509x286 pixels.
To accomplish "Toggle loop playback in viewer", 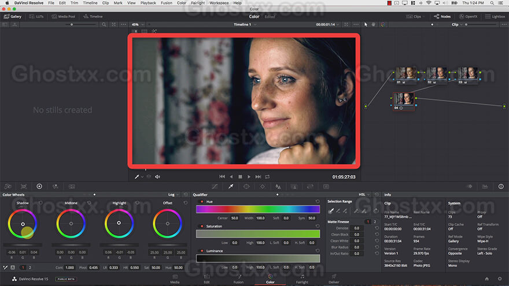I will (x=267, y=177).
